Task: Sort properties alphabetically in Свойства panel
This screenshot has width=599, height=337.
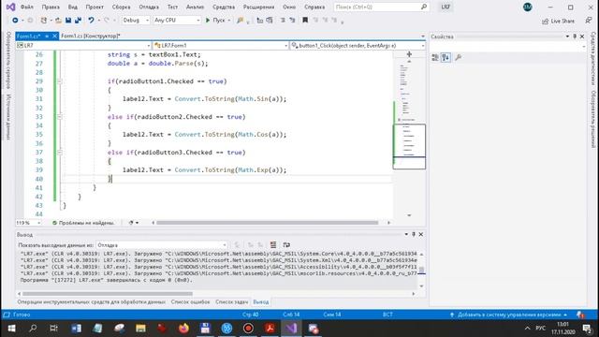Action: click(446, 58)
